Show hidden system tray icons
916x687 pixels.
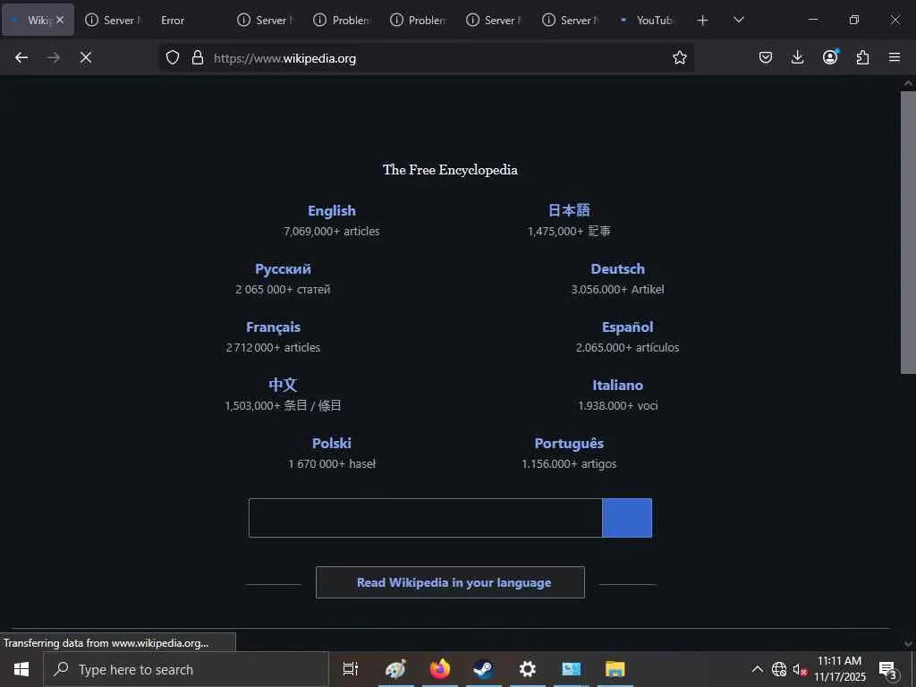pyautogui.click(x=757, y=669)
